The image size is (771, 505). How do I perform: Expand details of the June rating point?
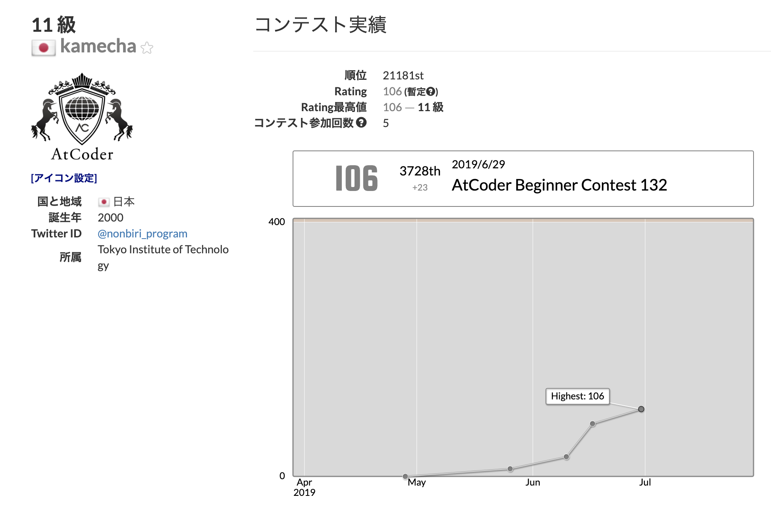[x=566, y=457]
